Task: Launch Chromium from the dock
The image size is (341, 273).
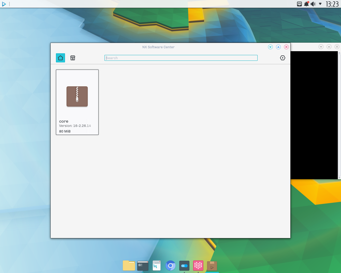Action: click(x=170, y=266)
